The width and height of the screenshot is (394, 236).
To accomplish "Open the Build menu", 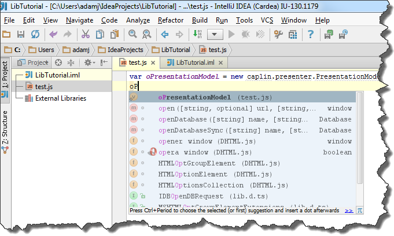I will coord(200,20).
